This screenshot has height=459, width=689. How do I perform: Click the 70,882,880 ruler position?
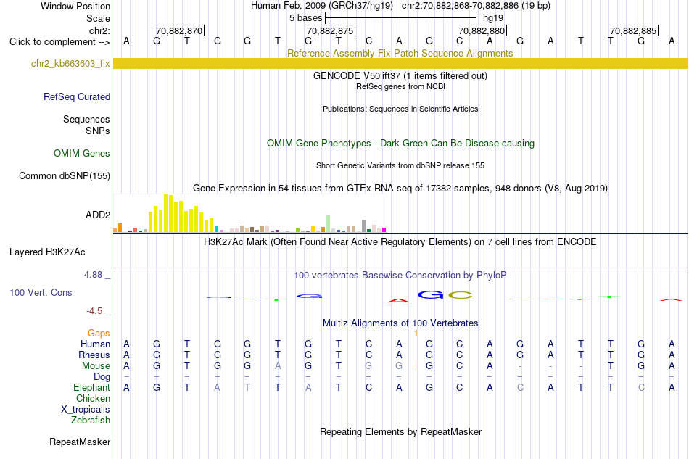(482, 30)
